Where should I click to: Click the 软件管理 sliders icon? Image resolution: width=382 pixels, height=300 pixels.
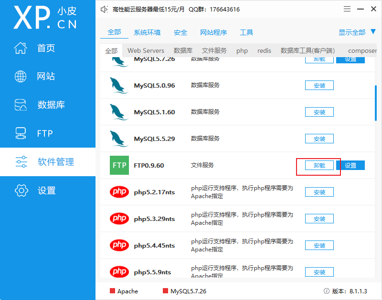pos(21,162)
